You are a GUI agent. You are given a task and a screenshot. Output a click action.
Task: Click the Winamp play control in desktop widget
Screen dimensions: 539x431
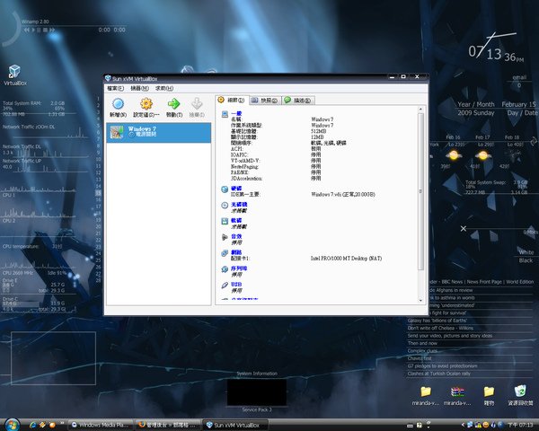(x=33, y=30)
